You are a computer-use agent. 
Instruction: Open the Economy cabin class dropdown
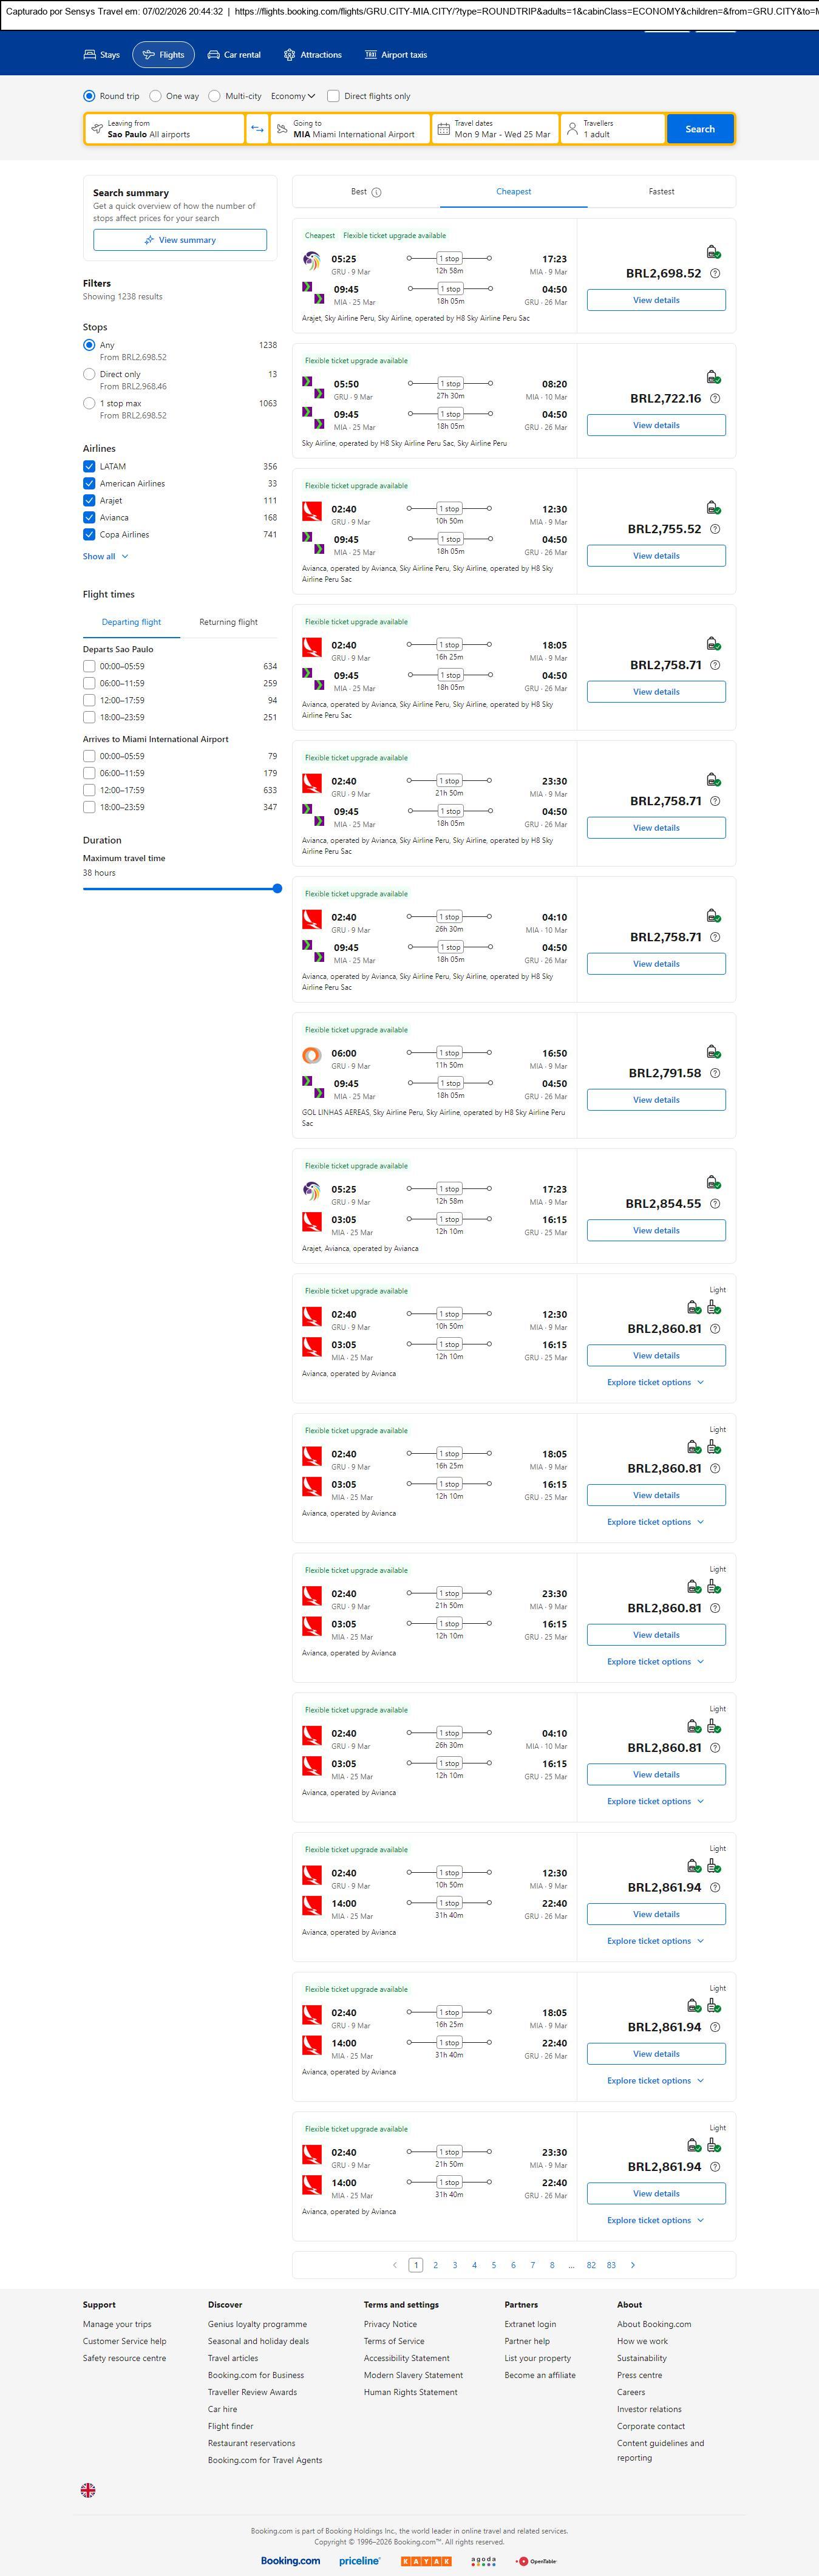(292, 96)
